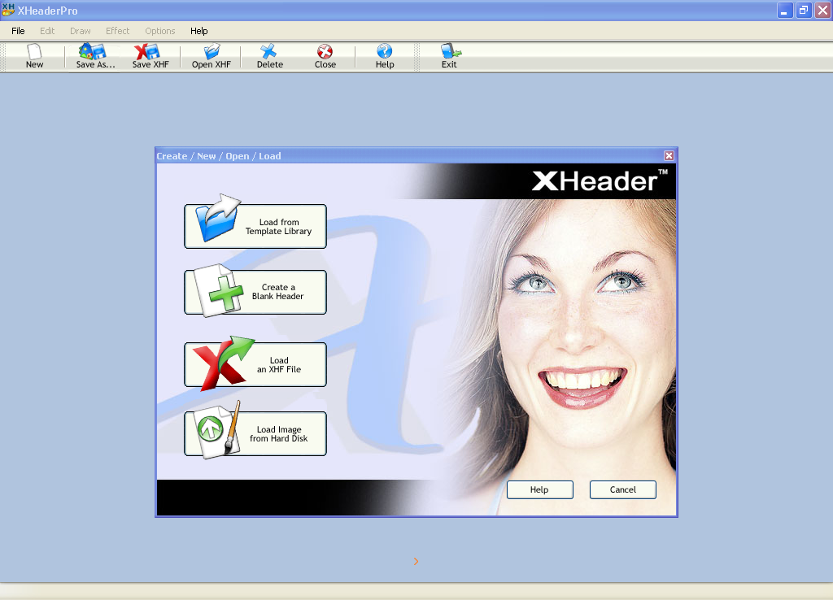Image resolution: width=833 pixels, height=600 pixels.
Task: Click the Exit toolbar icon
Action: pyautogui.click(x=449, y=56)
